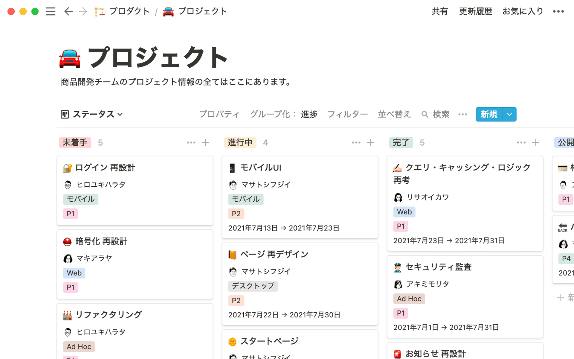
Task: Open the 共有 sharing menu
Action: pyautogui.click(x=440, y=11)
